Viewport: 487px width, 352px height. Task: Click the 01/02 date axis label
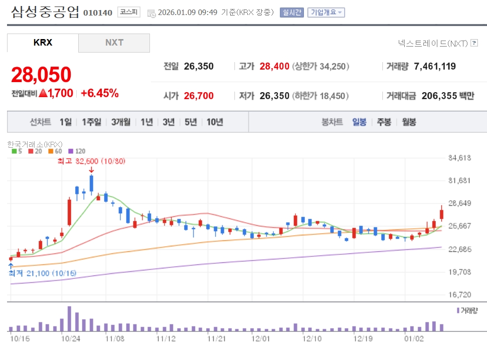pos(414,338)
